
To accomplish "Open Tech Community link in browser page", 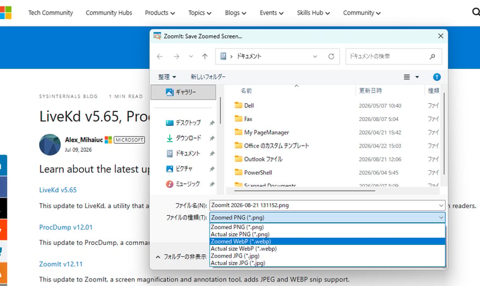I will pos(51,13).
